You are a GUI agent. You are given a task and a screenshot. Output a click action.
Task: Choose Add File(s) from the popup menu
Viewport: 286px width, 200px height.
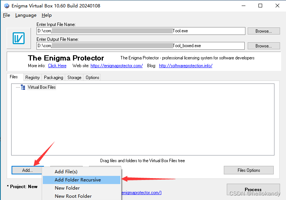coord(82,172)
